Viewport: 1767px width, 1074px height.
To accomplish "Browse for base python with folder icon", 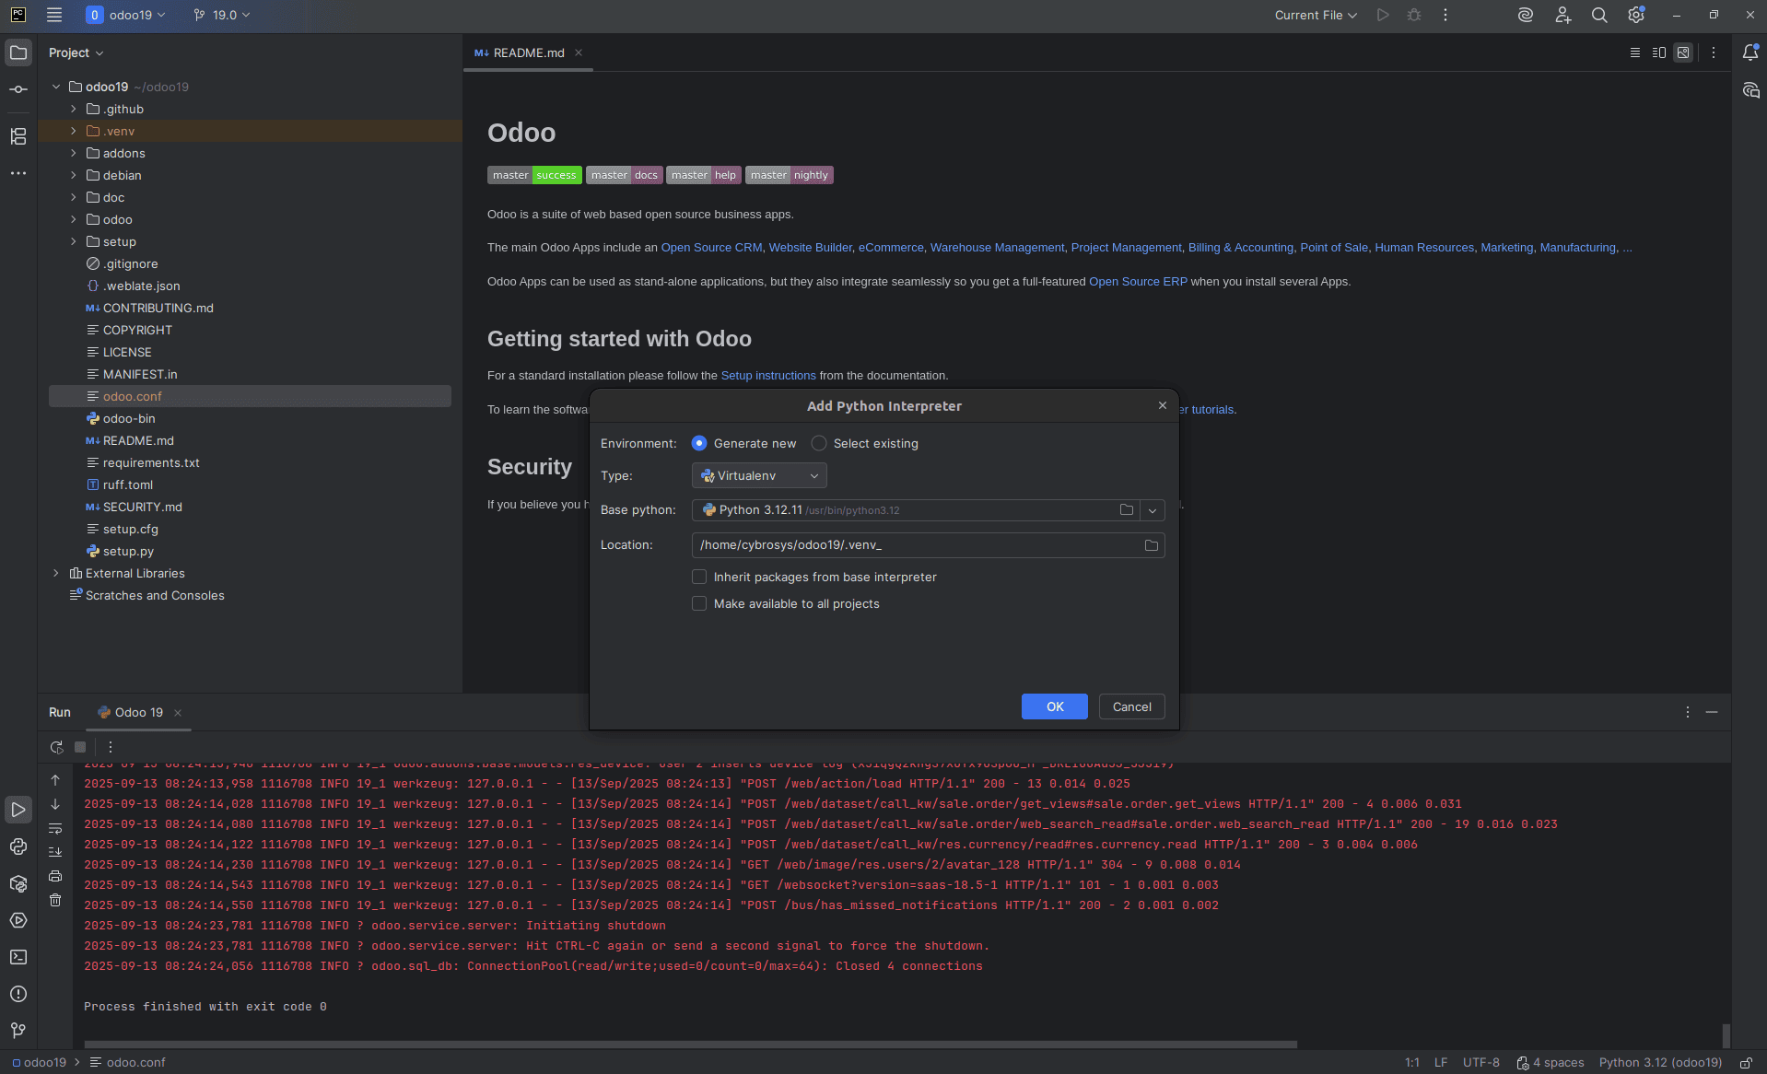I will (1126, 509).
